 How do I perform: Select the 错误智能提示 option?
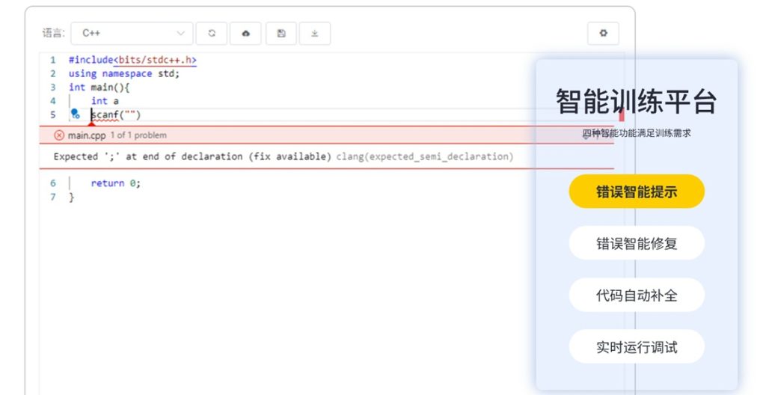(x=637, y=192)
